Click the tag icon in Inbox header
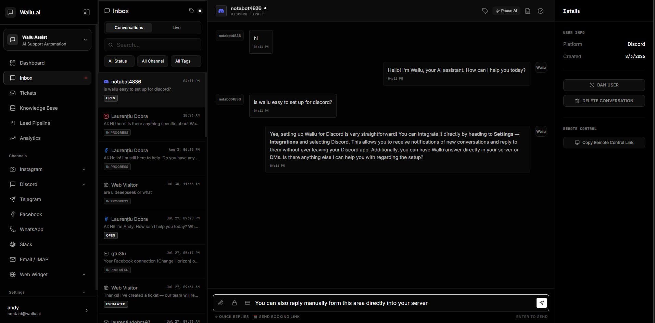Viewport: 655px width, 323px height. pyautogui.click(x=191, y=11)
